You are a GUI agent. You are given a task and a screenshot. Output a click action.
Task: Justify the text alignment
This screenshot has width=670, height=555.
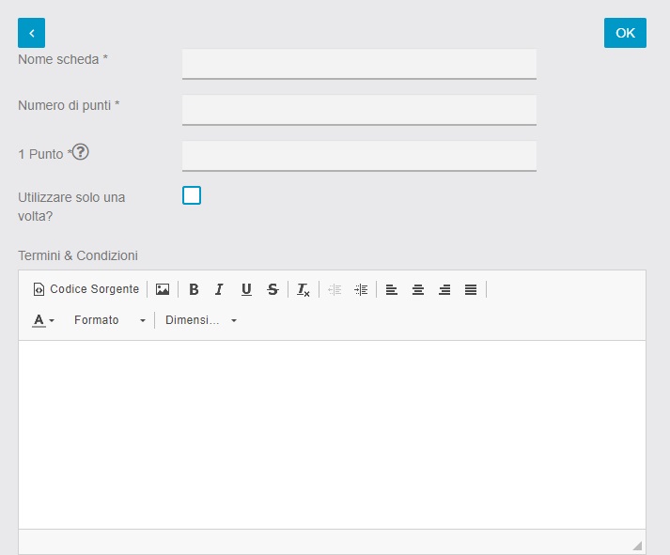click(471, 289)
